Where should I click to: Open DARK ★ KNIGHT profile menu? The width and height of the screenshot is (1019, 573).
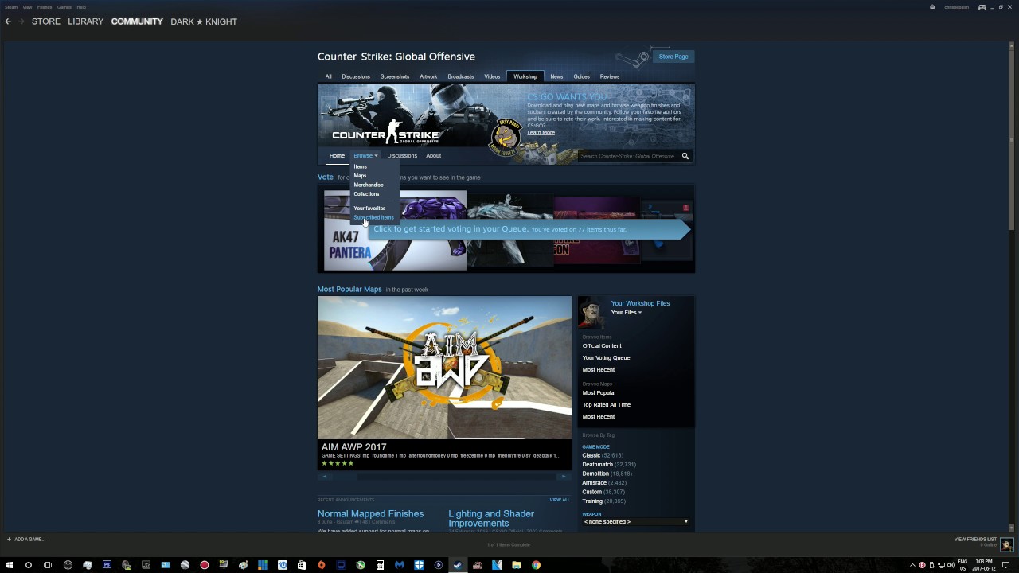tap(204, 21)
